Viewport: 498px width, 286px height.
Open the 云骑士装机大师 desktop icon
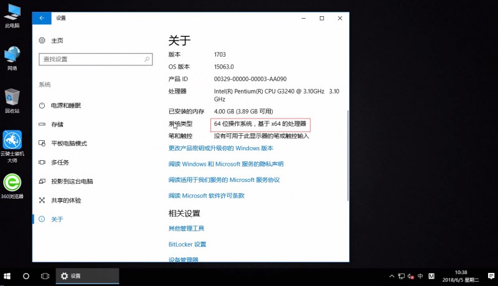point(12,146)
